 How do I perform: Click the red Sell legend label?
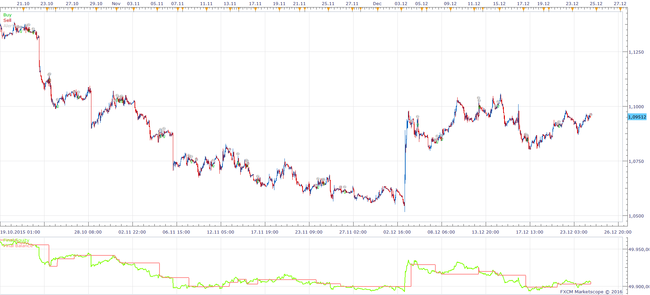pos(7,20)
